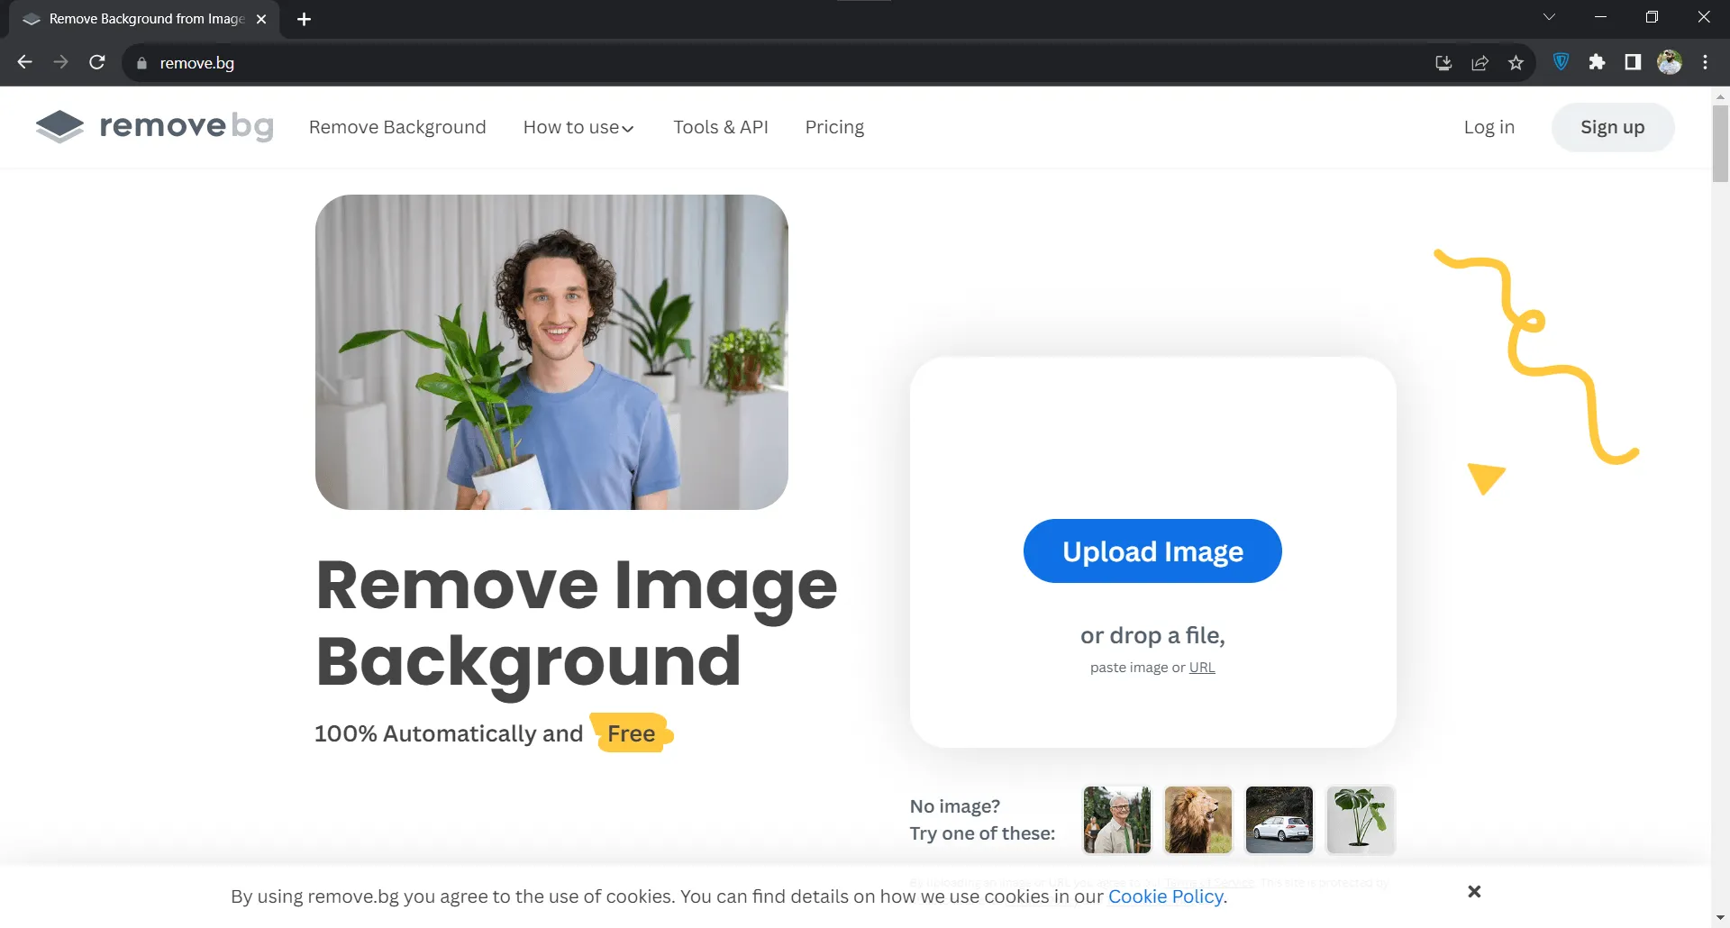
Task: Open the Tools & API menu item
Action: coord(721,127)
